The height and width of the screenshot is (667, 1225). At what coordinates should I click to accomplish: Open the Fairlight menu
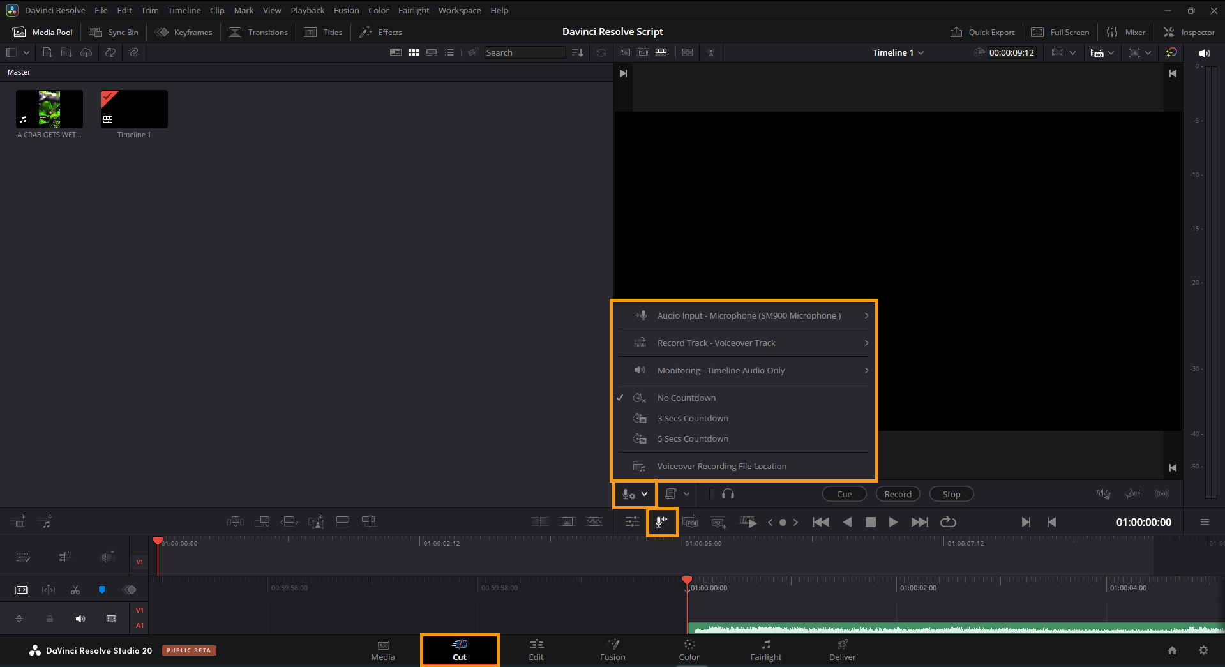(x=414, y=10)
